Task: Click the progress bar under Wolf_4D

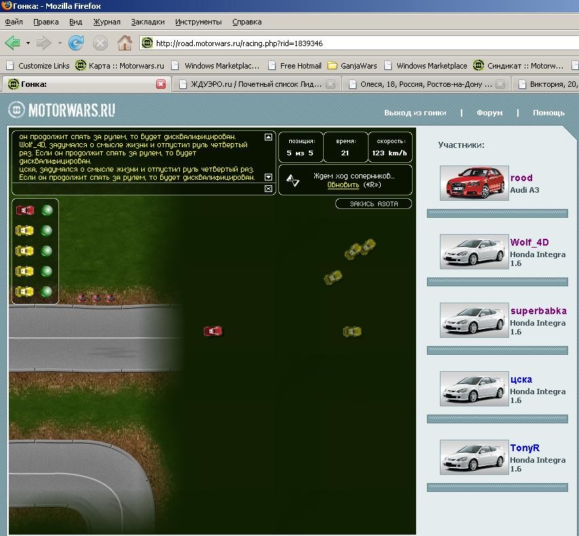Action: 498,282
